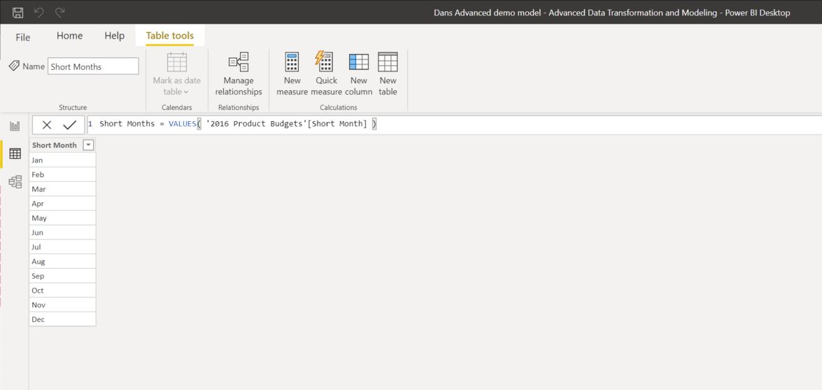This screenshot has height=390, width=822.
Task: Click the Save icon in title bar
Action: pos(17,12)
